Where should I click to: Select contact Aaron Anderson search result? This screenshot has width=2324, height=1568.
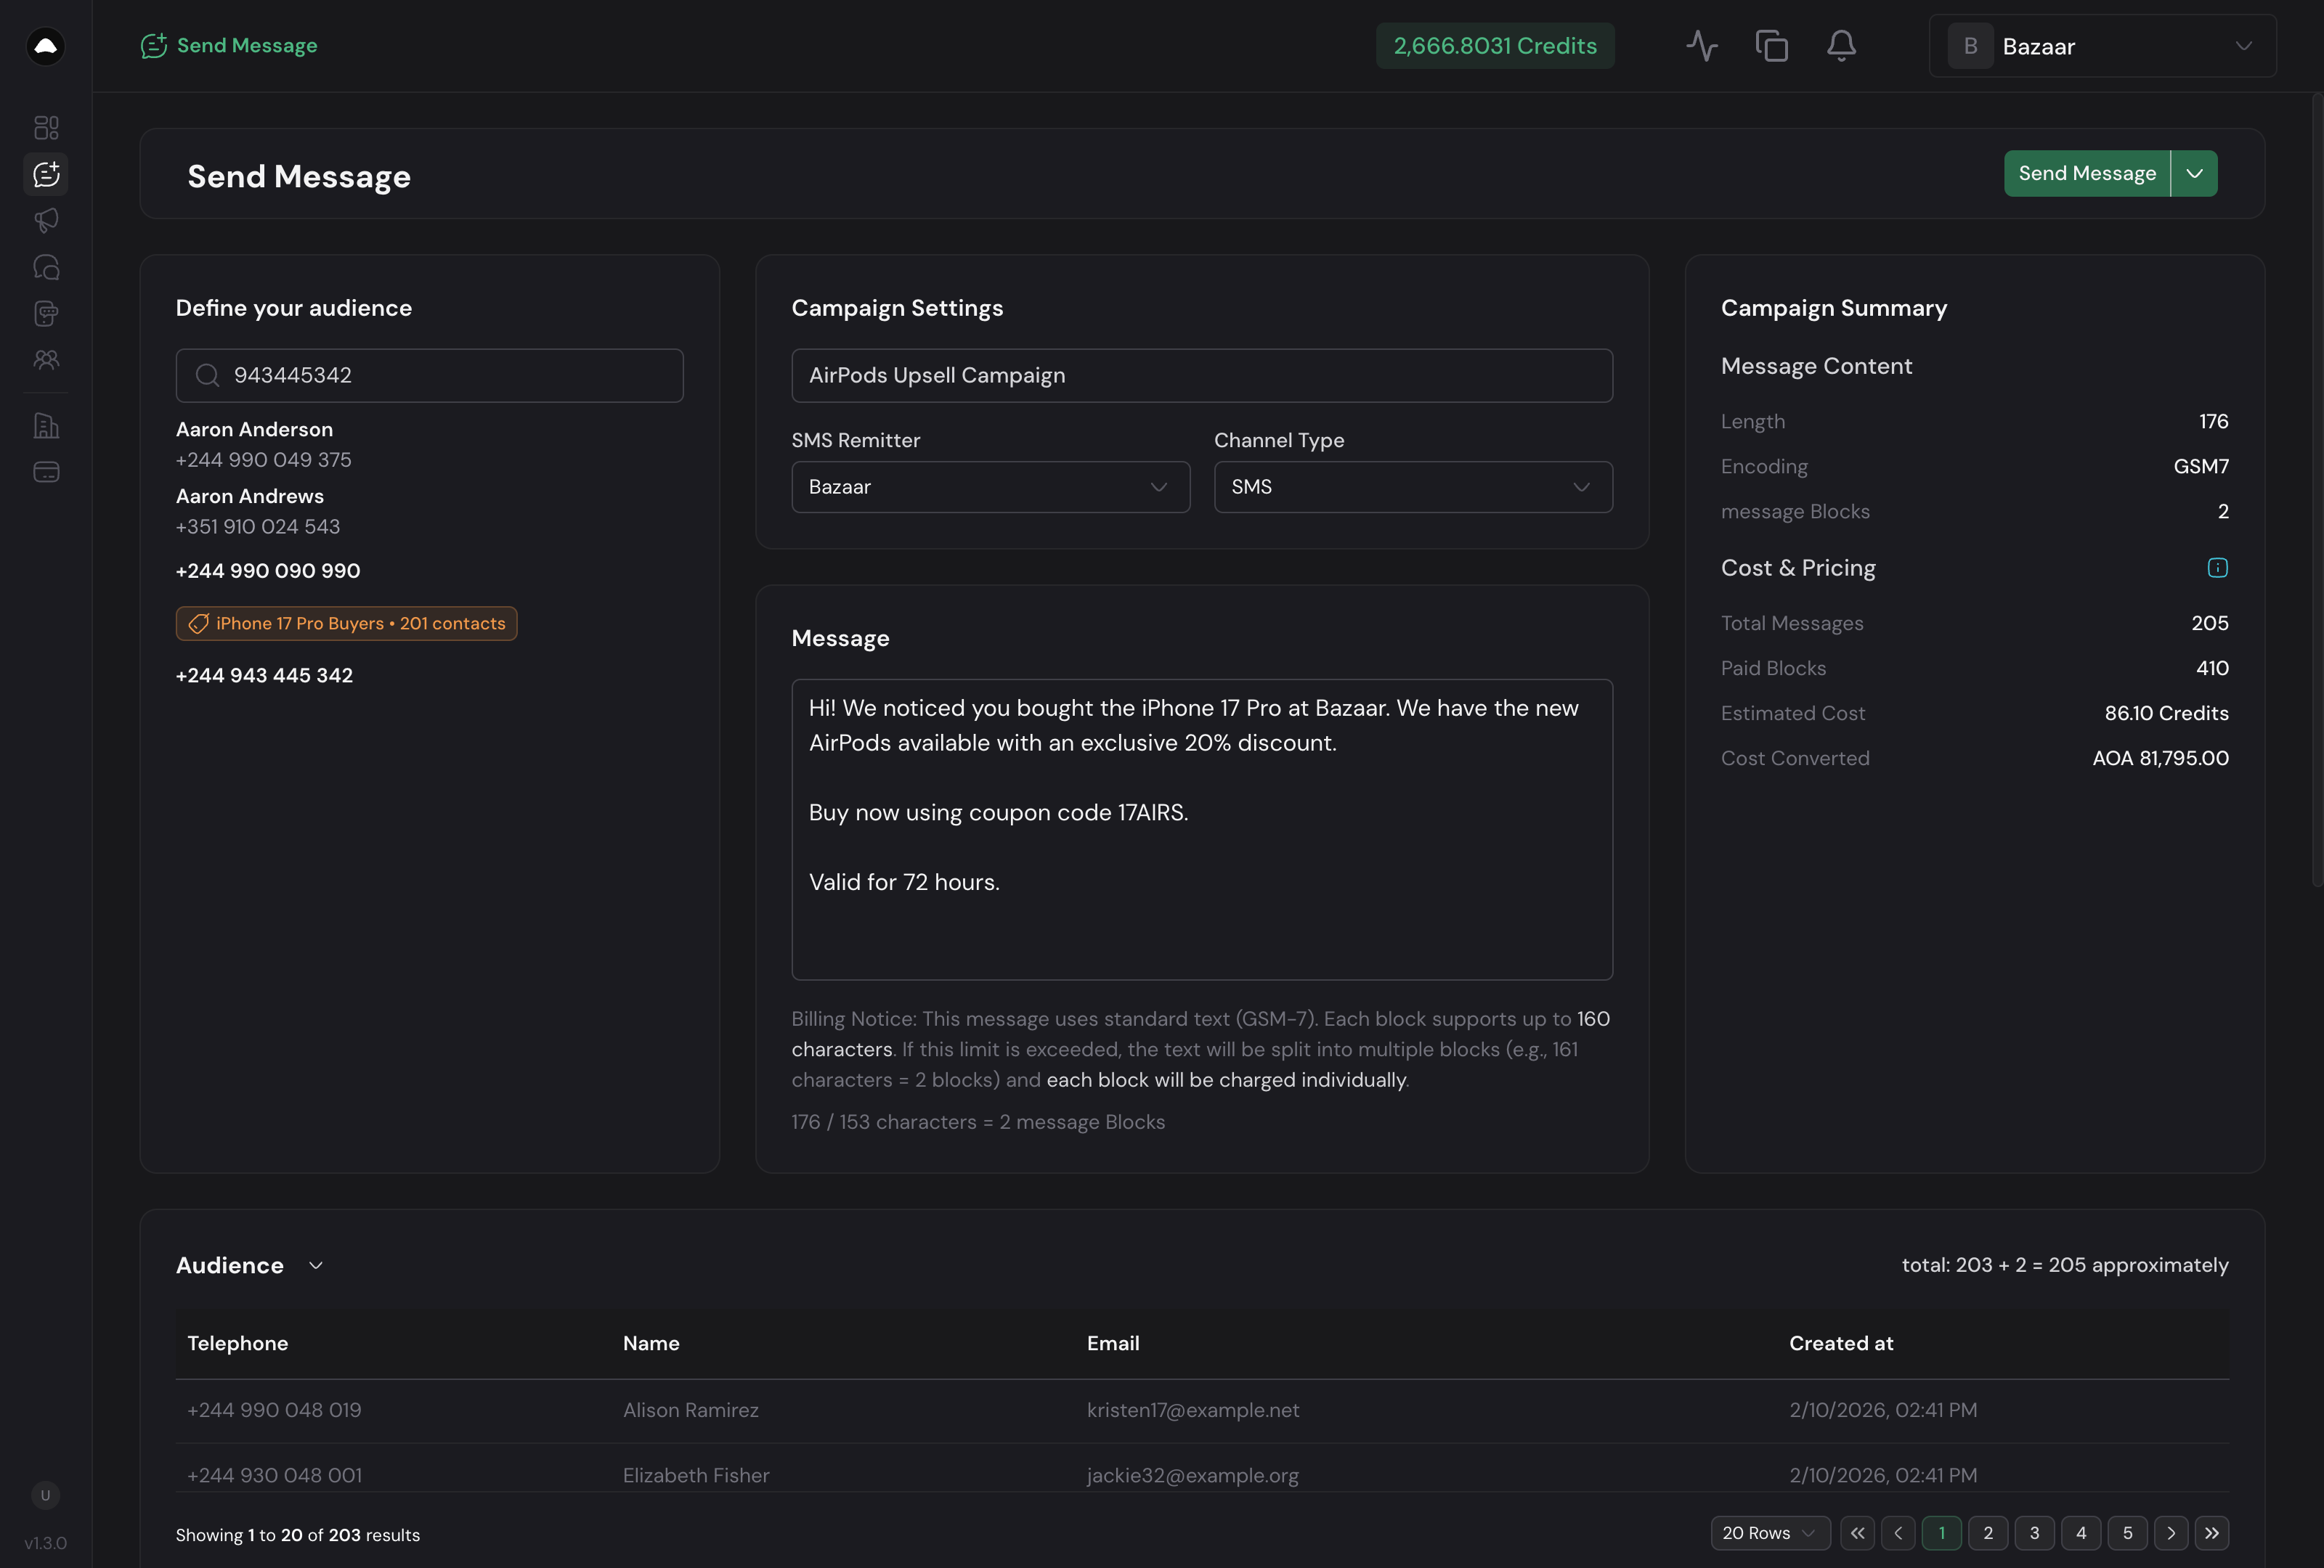(264, 445)
